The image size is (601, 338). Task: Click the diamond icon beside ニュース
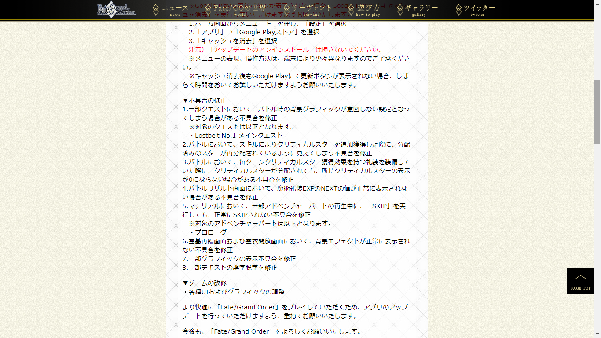tap(156, 10)
